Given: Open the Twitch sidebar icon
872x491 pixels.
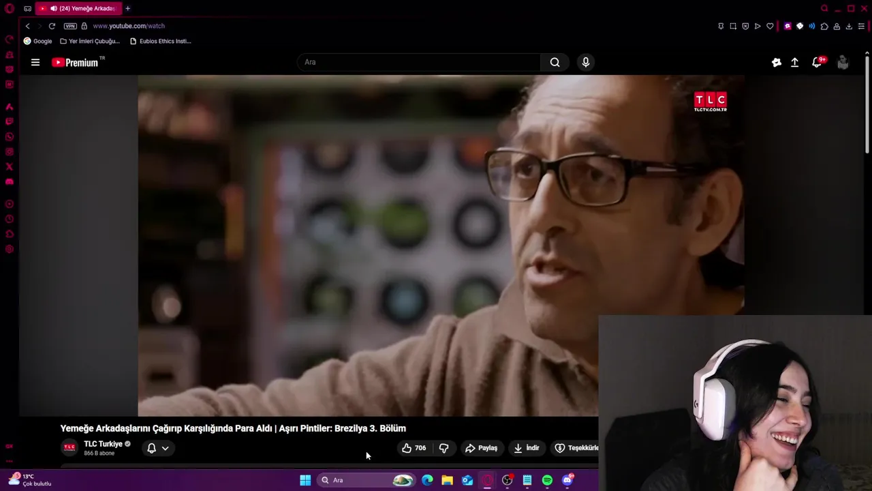Looking at the screenshot, I should click(10, 121).
